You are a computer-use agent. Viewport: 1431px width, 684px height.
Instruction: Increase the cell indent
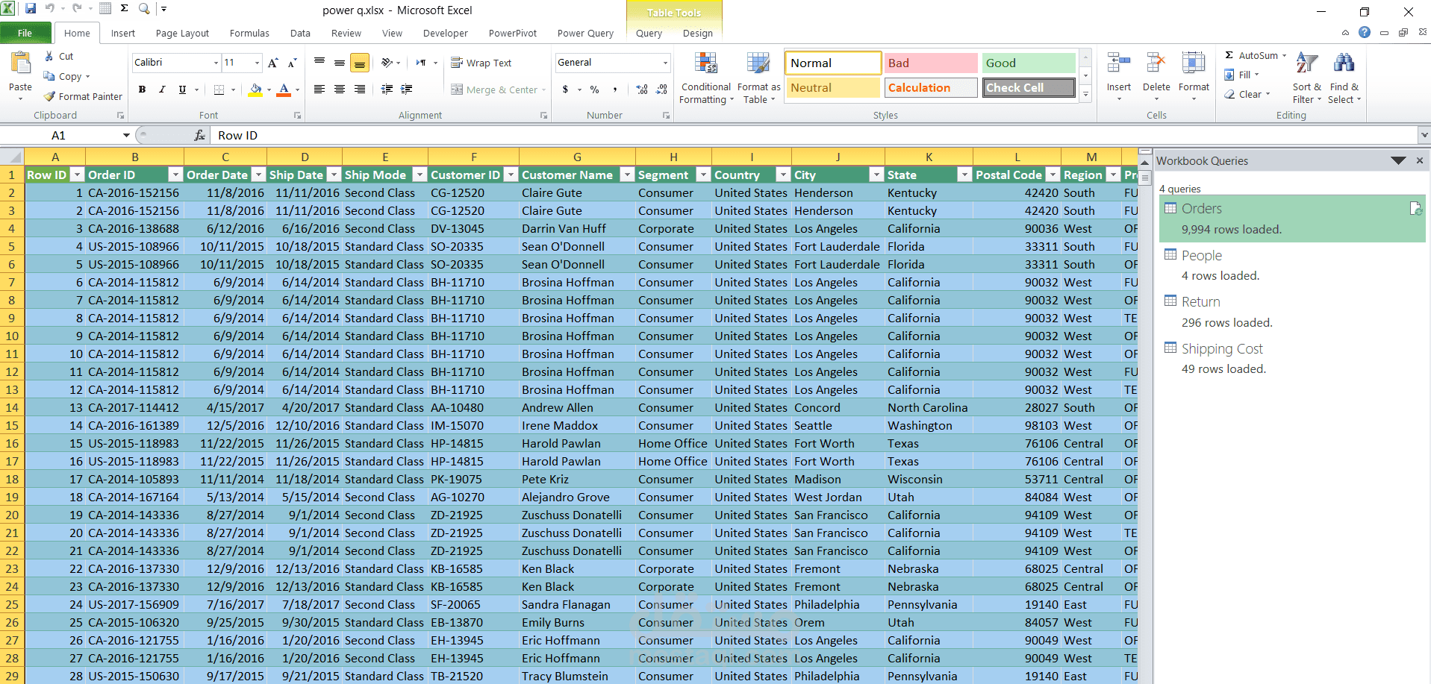tap(407, 90)
